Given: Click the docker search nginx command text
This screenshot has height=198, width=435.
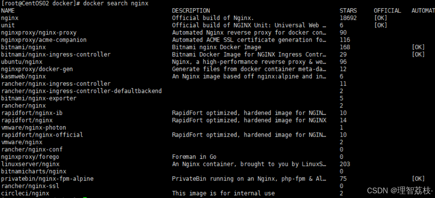Looking at the screenshot, I should [x=115, y=3].
